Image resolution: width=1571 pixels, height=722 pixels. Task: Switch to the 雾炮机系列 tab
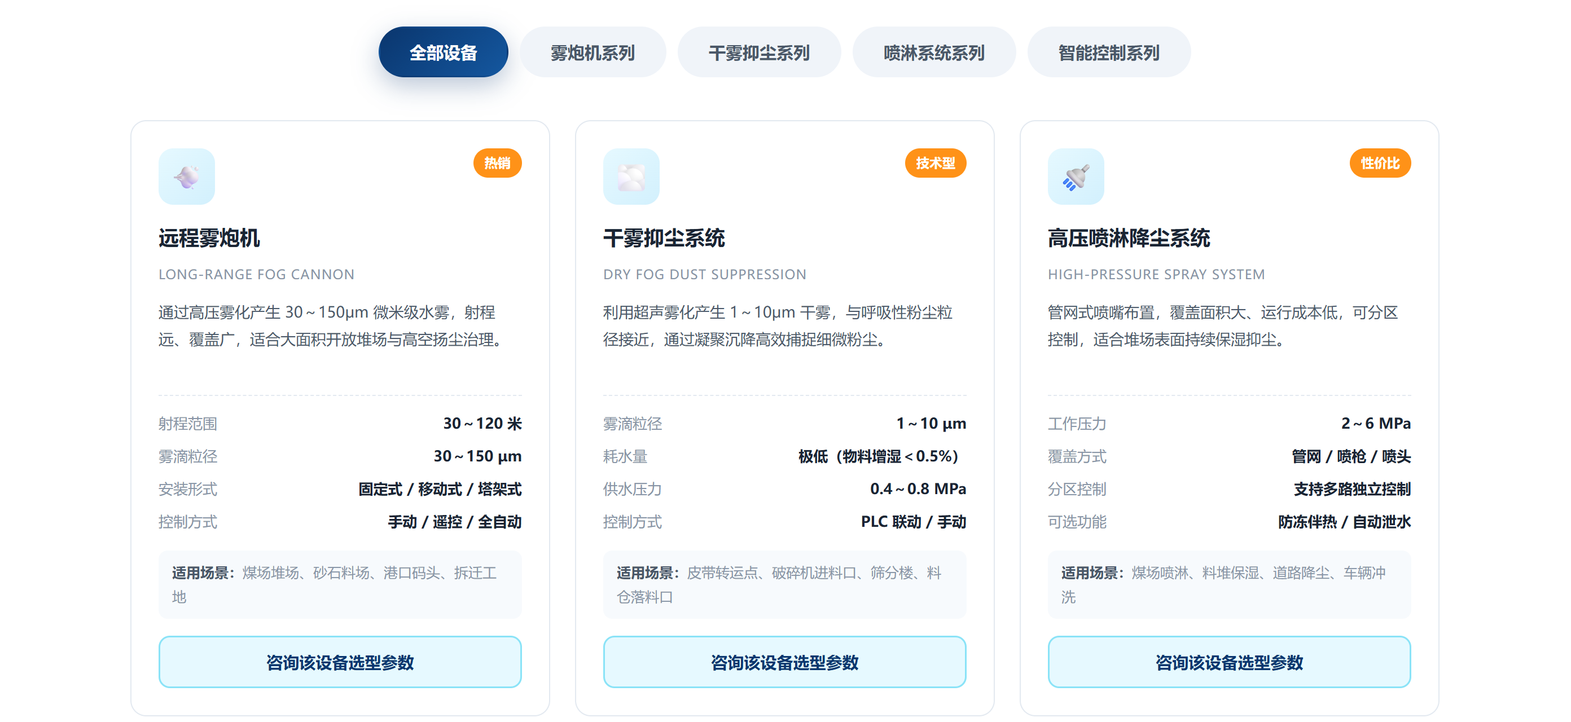(x=593, y=52)
